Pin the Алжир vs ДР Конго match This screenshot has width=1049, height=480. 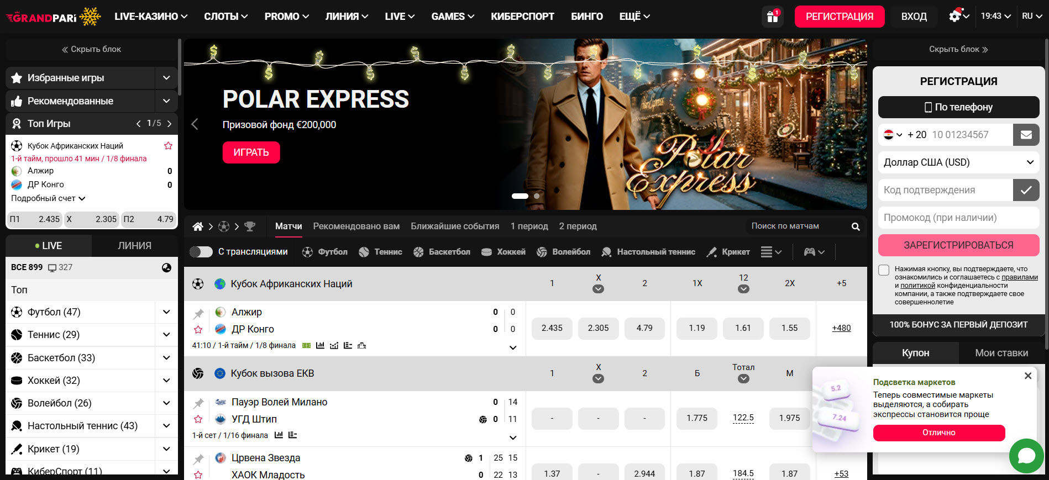pyautogui.click(x=198, y=314)
